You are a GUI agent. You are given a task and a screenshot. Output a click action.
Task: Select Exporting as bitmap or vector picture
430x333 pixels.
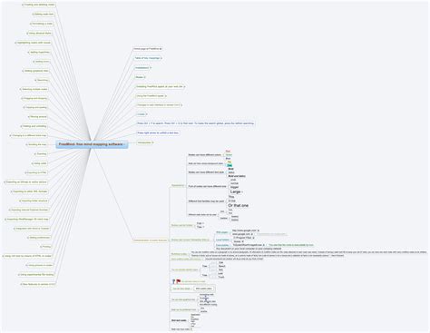(x=26, y=182)
